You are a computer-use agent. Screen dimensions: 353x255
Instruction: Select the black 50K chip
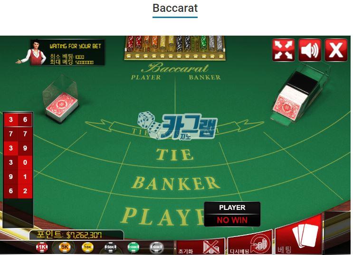coord(110,247)
